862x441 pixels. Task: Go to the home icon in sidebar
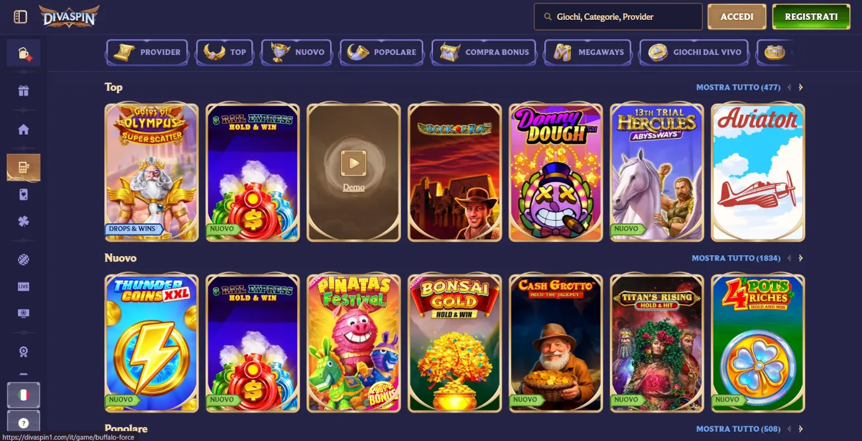pos(24,129)
